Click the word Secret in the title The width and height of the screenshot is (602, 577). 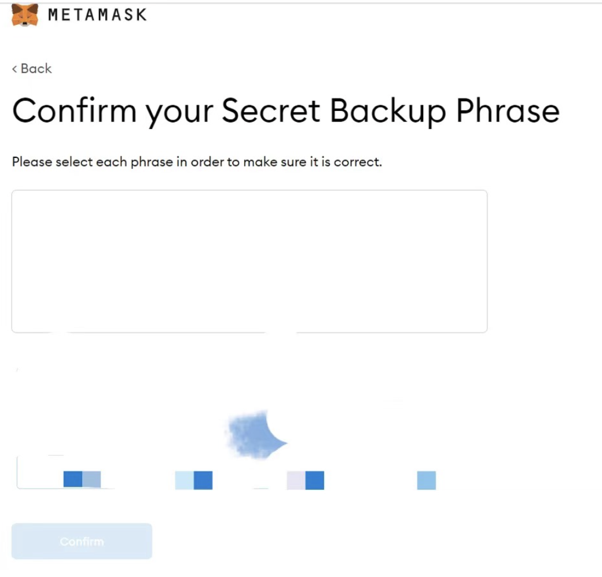tap(271, 110)
